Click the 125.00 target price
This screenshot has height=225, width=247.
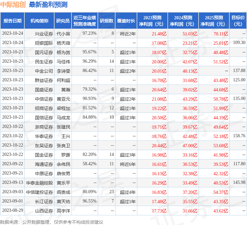tap(239, 80)
